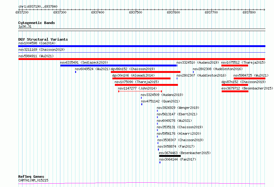Open esv3679712 (Besenbacher2015) label

pos(247,88)
